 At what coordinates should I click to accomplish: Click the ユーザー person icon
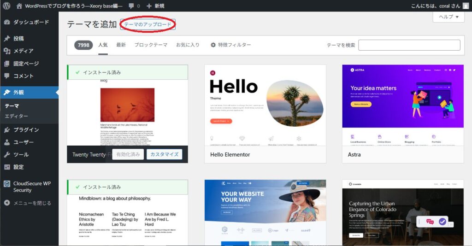point(7,142)
